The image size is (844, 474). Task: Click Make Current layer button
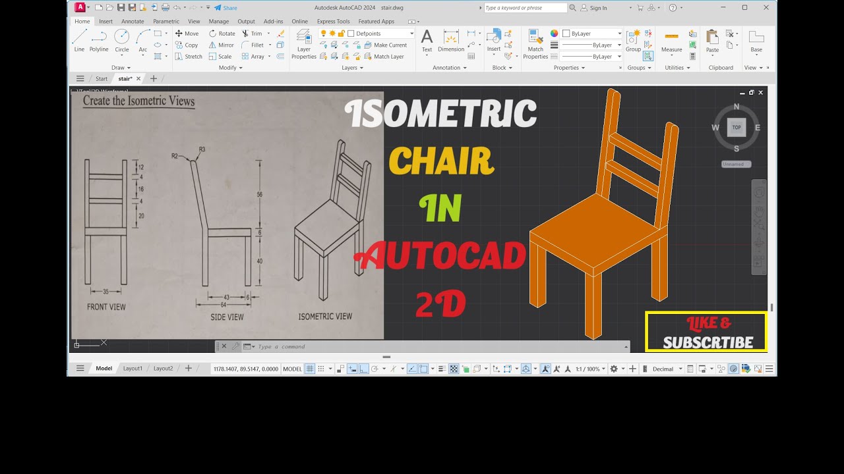(386, 45)
